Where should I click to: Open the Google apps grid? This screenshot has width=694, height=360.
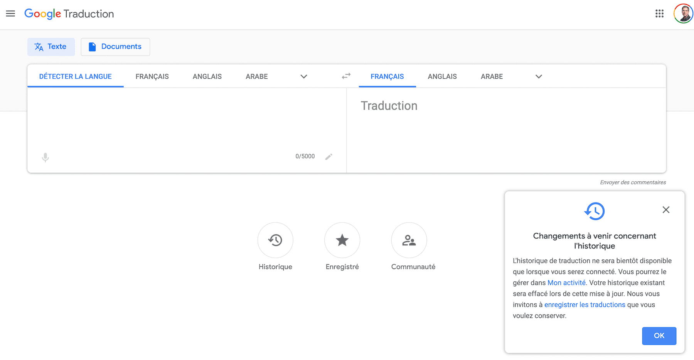(x=659, y=14)
